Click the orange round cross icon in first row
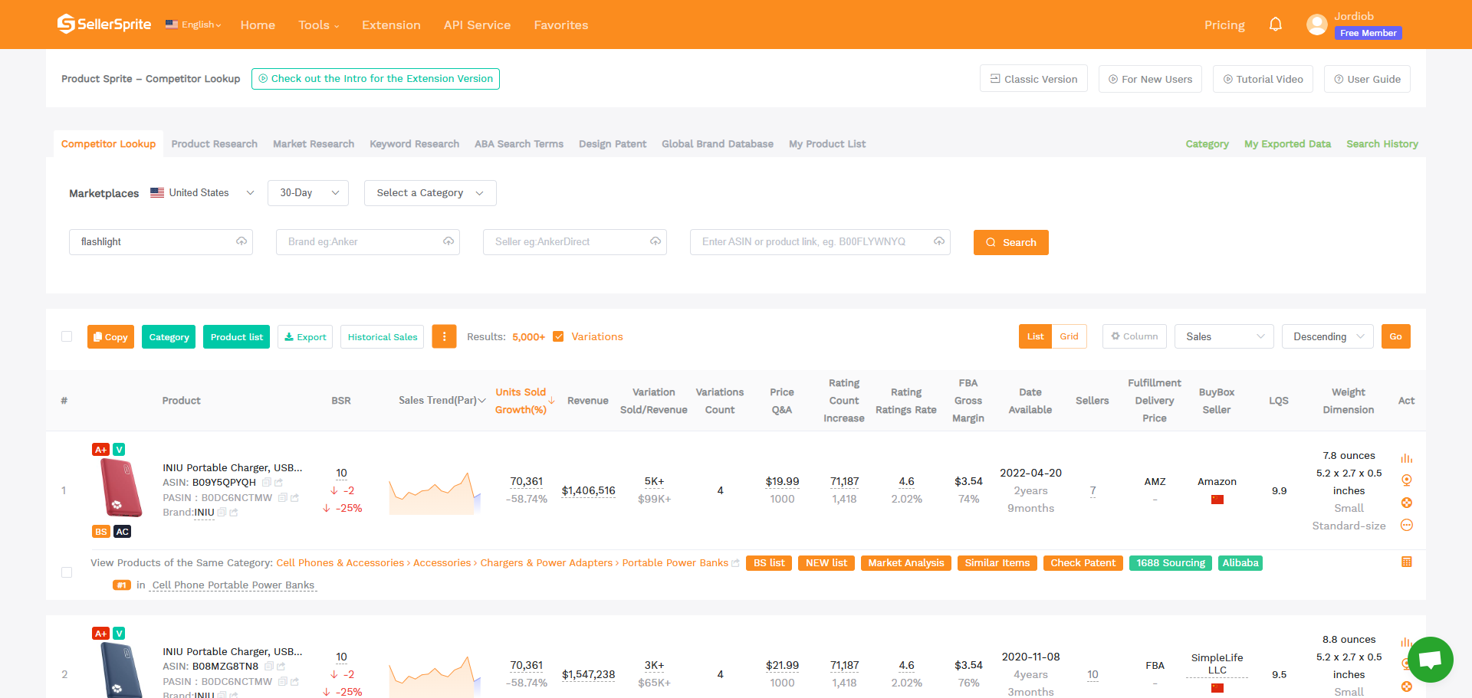Image resolution: width=1472 pixels, height=698 pixels. pos(1407,503)
